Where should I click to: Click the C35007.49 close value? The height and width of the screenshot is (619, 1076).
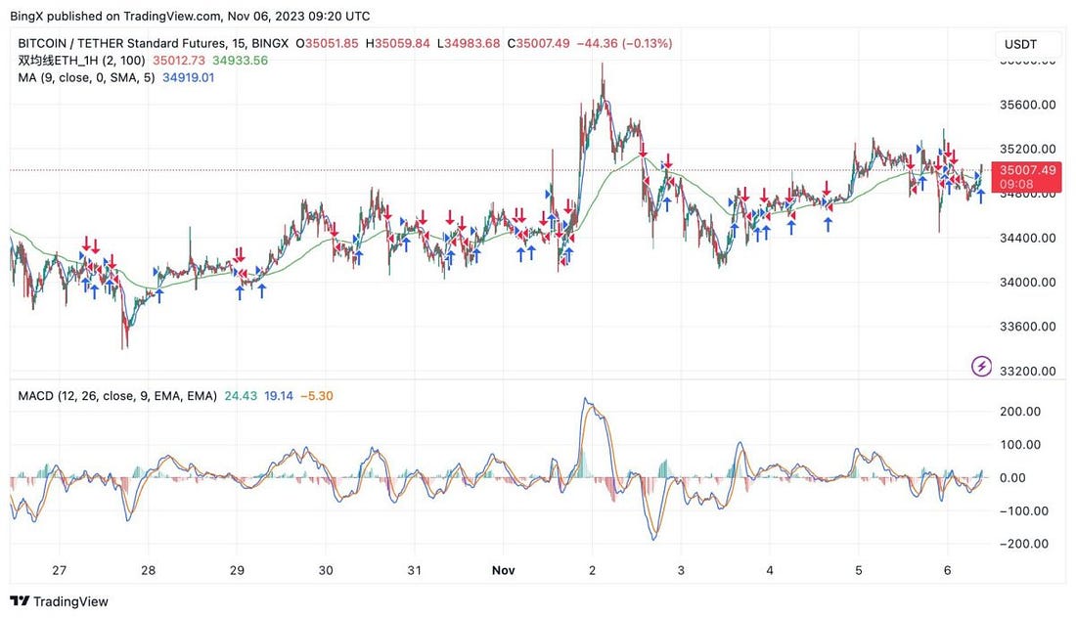tap(539, 43)
